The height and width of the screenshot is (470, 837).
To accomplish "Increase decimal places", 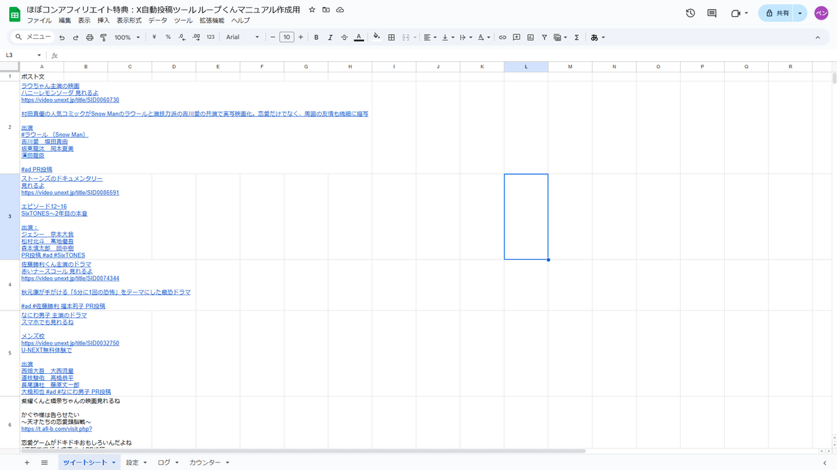I will point(196,38).
